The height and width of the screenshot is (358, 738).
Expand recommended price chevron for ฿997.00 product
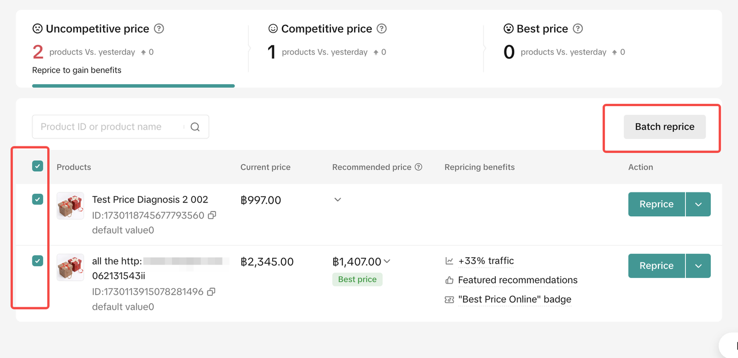coord(338,199)
